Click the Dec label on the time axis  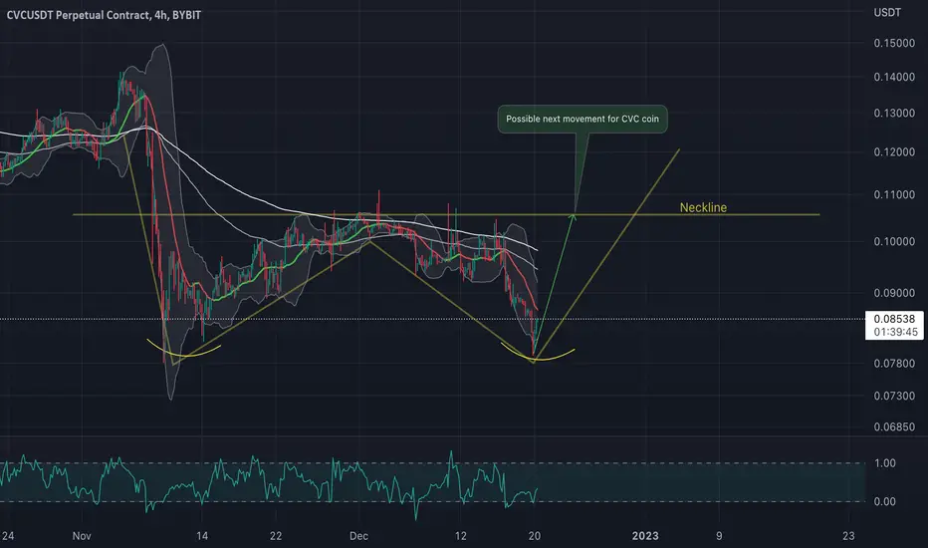coord(358,536)
